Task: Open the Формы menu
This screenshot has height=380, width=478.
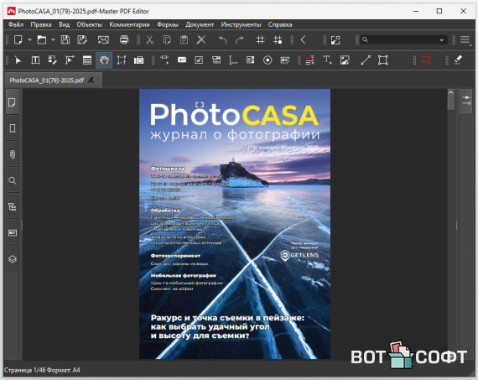Action: coord(168,24)
